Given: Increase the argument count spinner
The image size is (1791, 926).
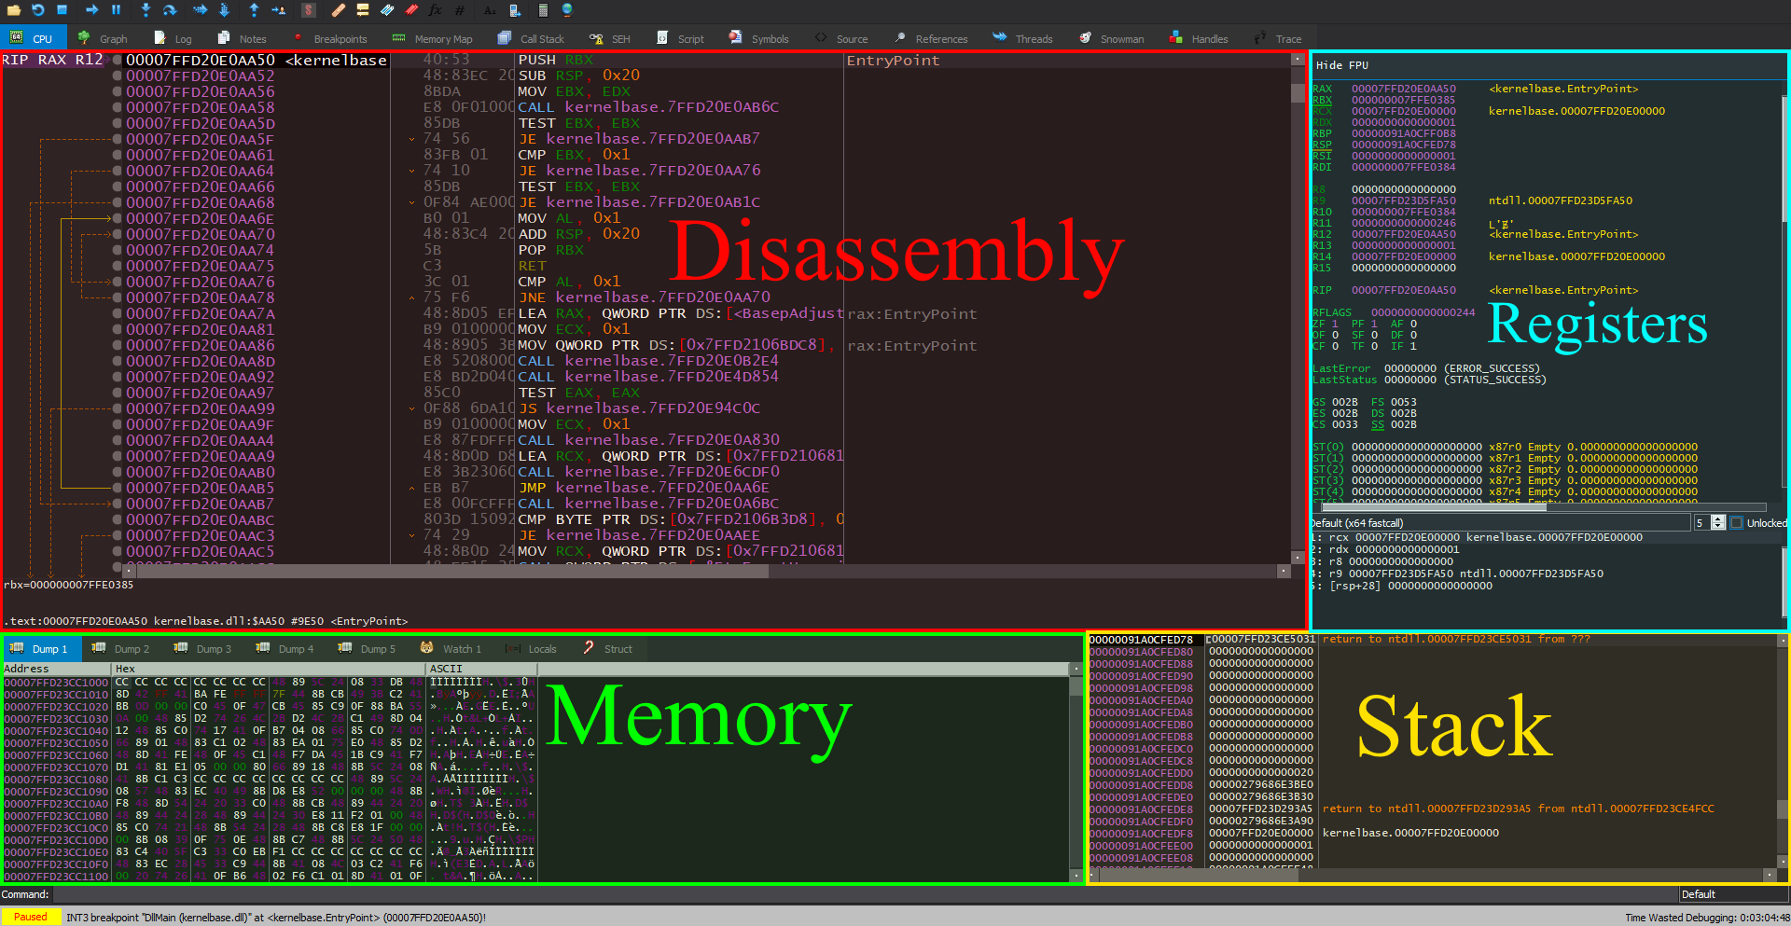Looking at the screenshot, I should [1719, 519].
